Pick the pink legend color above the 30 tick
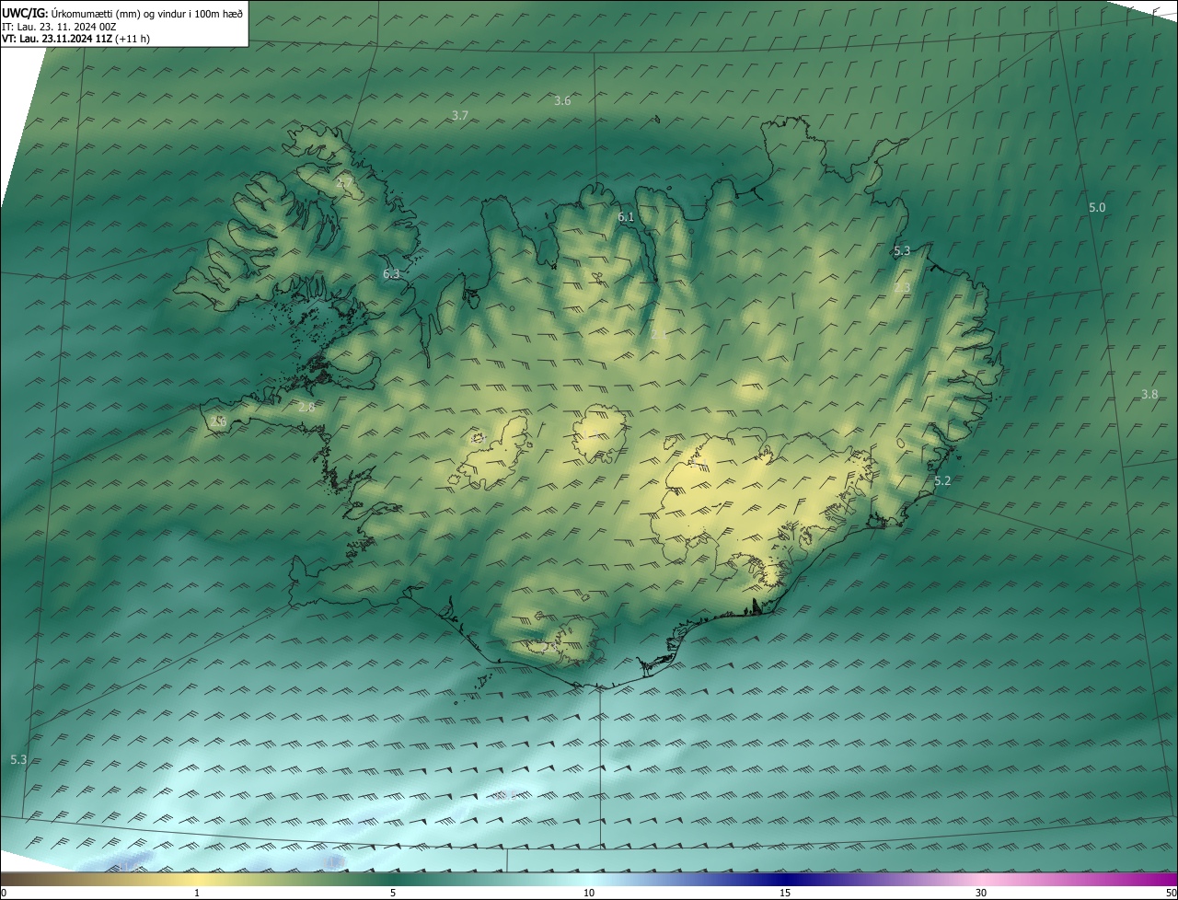The image size is (1178, 900). coord(981,879)
